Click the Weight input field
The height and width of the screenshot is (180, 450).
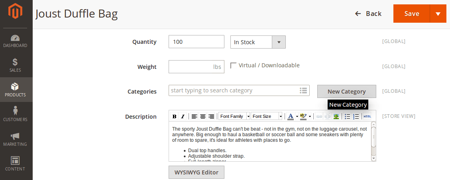tap(196, 67)
